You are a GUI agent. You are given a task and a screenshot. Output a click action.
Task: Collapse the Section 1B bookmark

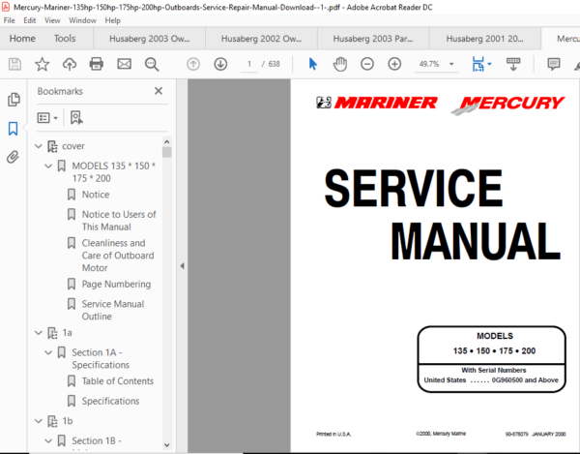click(48, 440)
